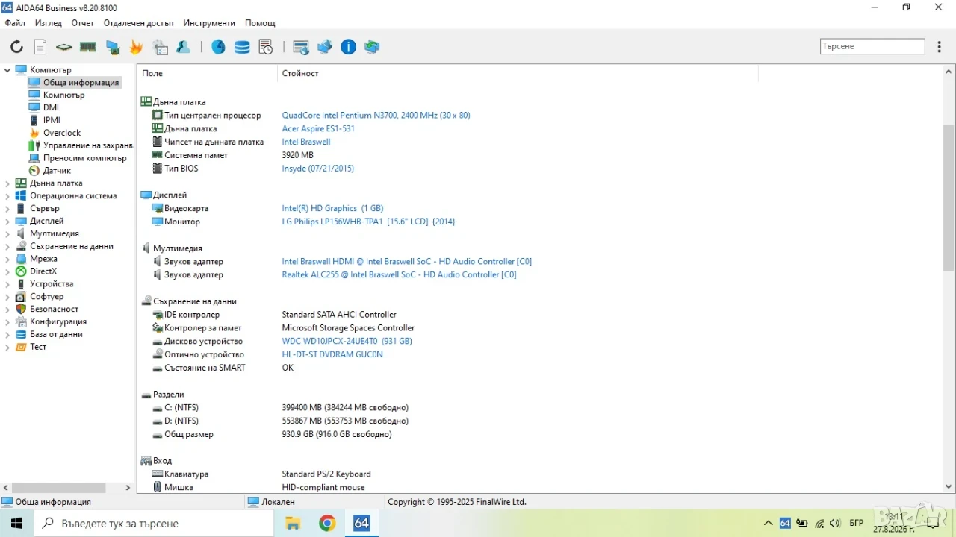Click the CPU chip toolbar icon
956x537 pixels.
(64, 47)
